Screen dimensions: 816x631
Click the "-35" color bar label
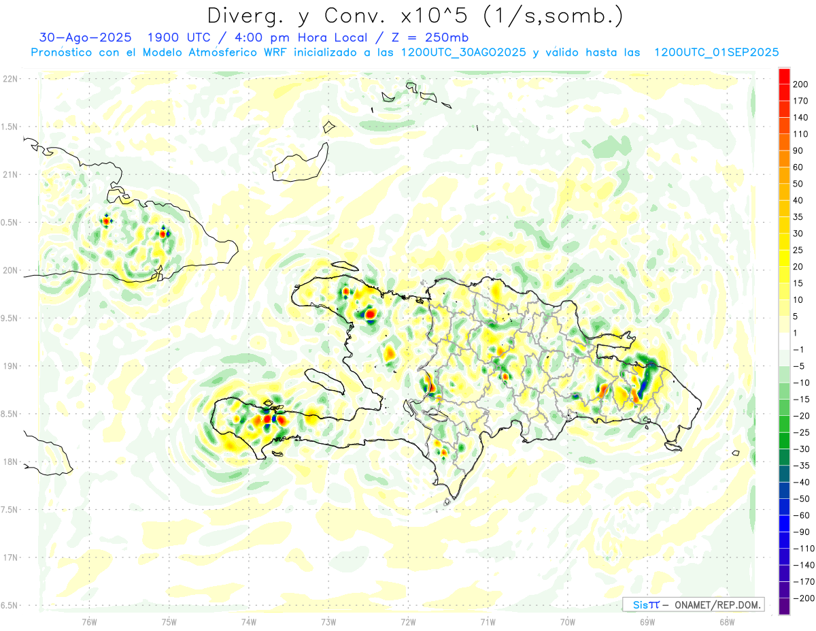pyautogui.click(x=801, y=466)
